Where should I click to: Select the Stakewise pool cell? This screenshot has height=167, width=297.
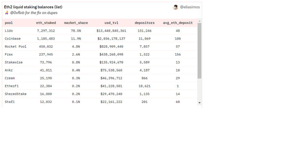14,62
